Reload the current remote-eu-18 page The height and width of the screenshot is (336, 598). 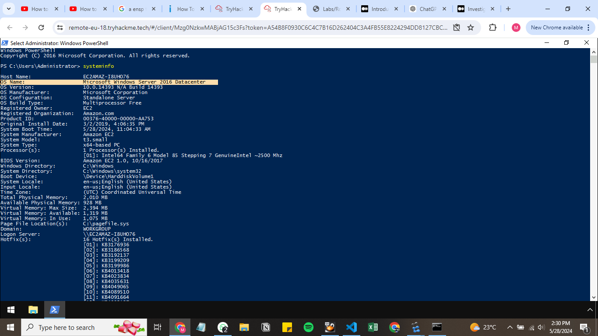point(42,27)
